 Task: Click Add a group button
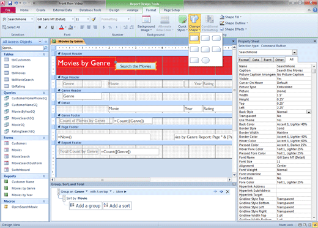86,206
